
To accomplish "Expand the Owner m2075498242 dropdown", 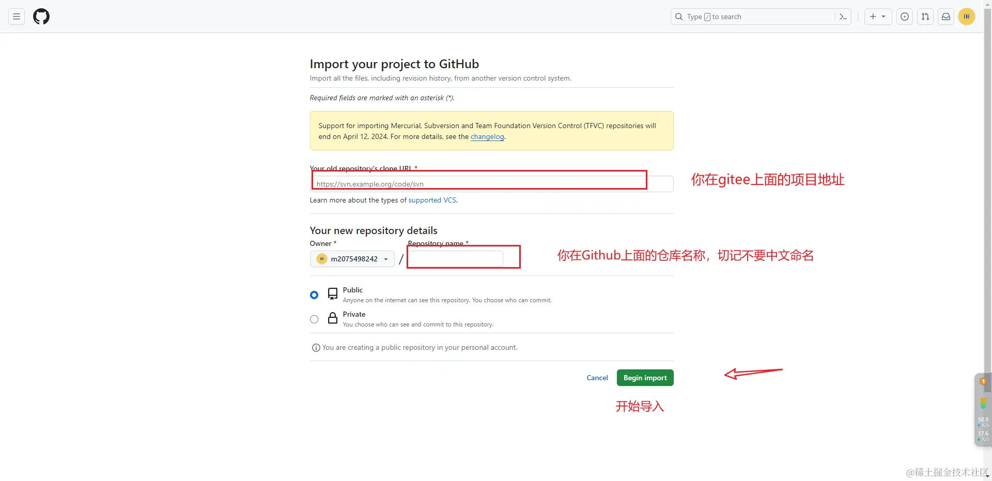I will click(x=352, y=259).
